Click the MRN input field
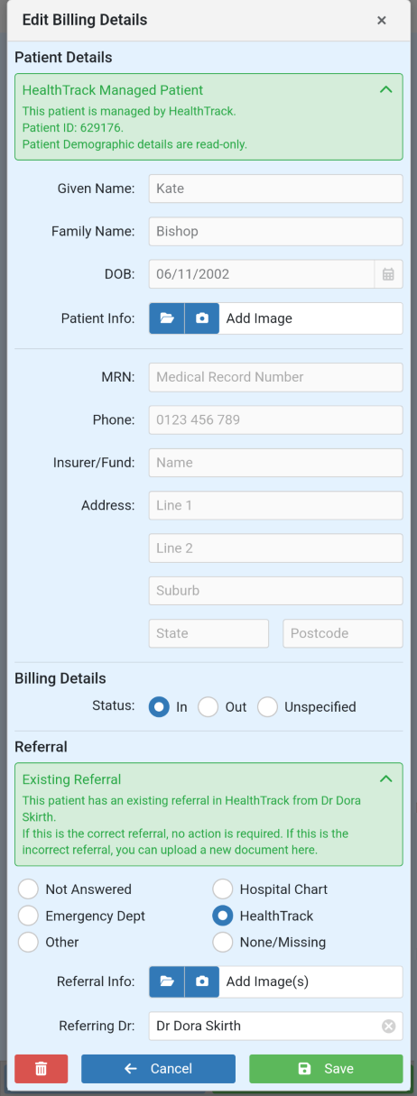The image size is (417, 1096). (276, 377)
